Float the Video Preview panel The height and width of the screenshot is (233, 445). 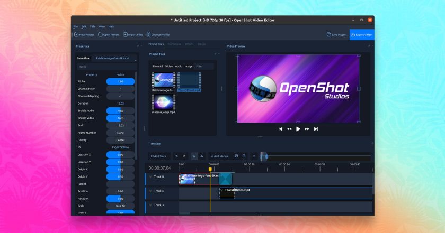click(369, 46)
